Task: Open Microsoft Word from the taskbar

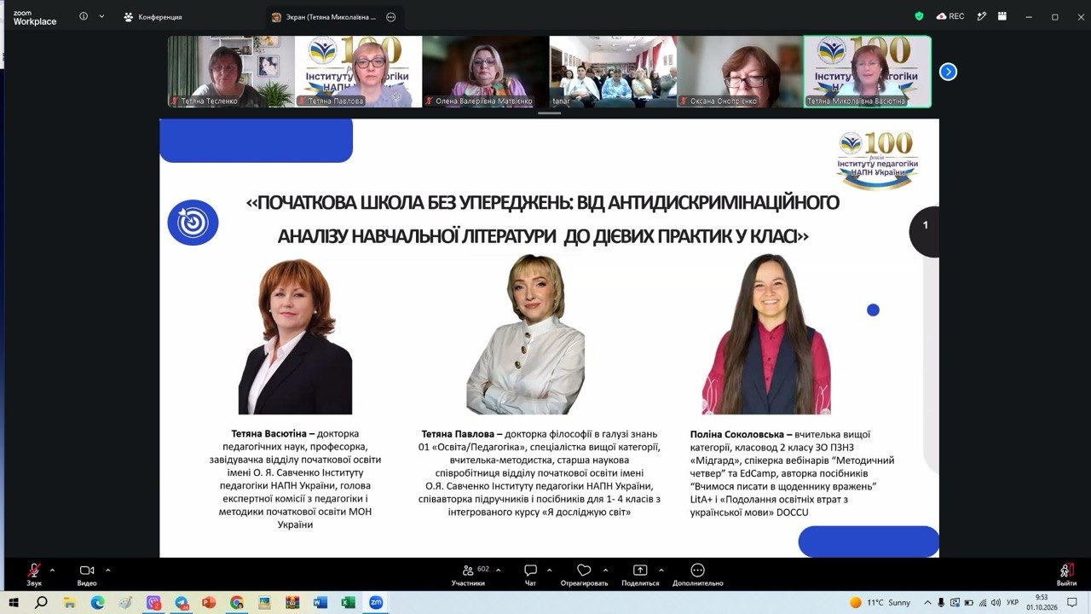Action: [x=320, y=602]
